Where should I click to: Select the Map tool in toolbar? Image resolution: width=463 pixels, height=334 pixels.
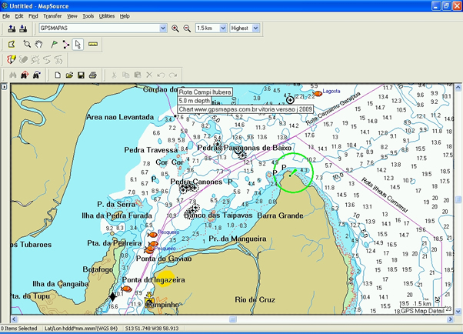12,44
